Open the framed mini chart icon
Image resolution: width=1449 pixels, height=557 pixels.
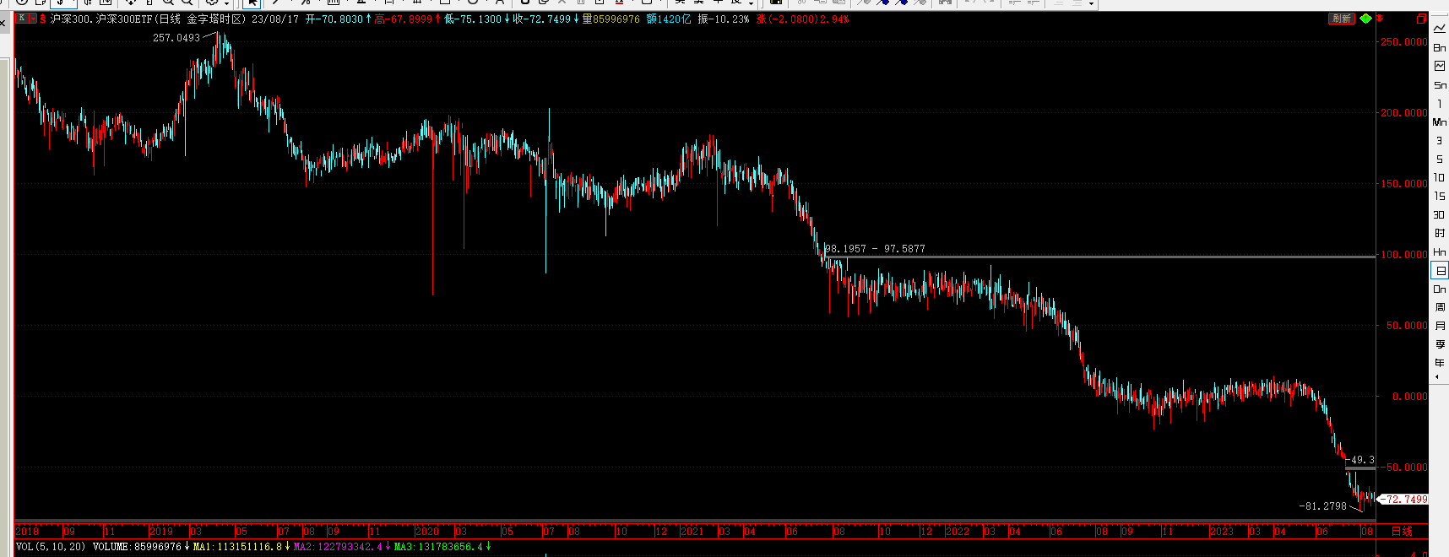point(1440,66)
